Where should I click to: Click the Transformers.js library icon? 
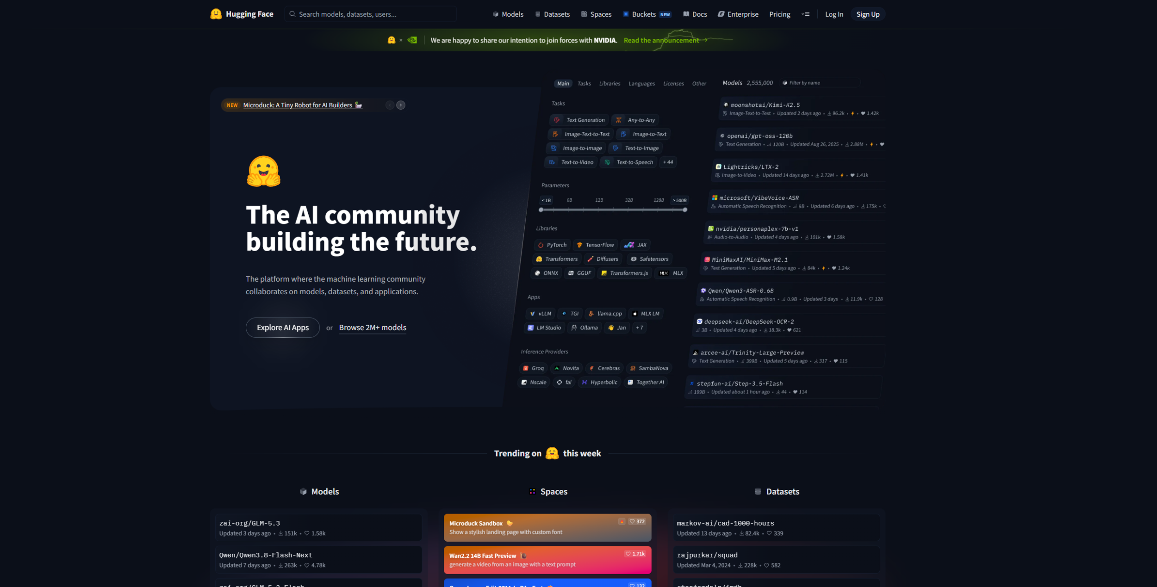click(604, 273)
